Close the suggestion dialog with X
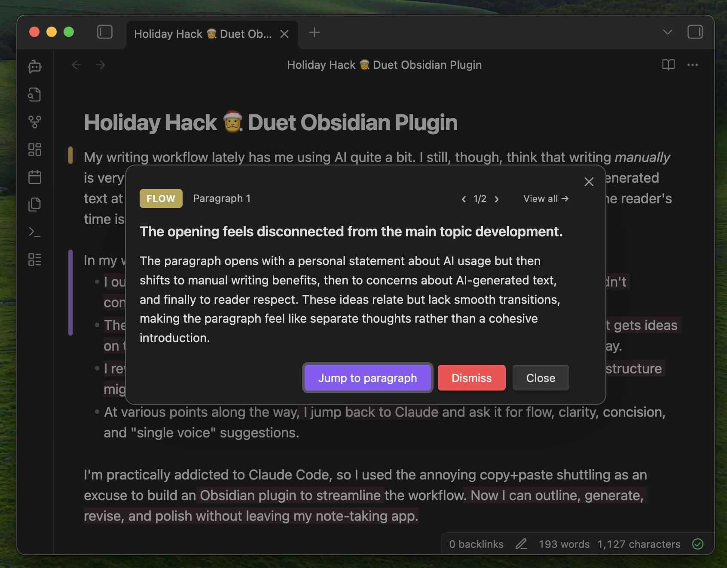The height and width of the screenshot is (568, 727). pos(589,182)
